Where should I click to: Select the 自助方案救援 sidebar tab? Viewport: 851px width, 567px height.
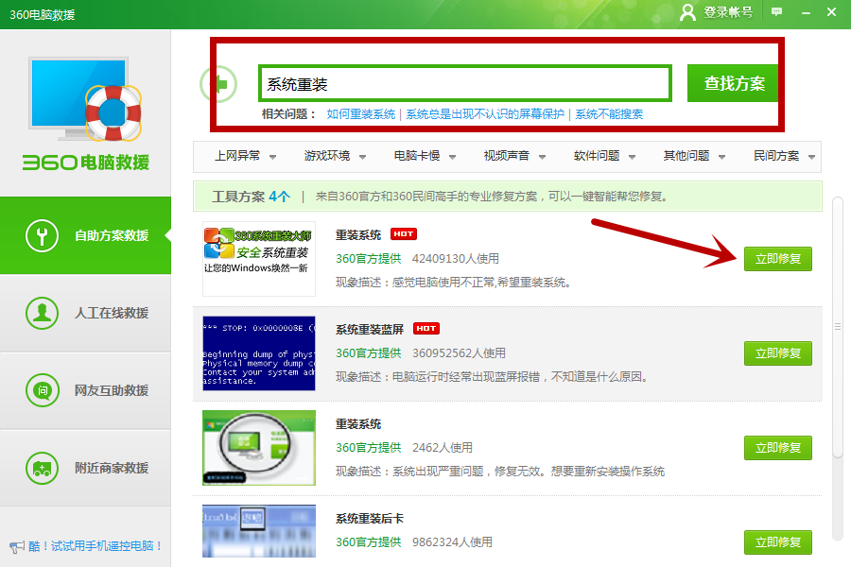click(85, 235)
